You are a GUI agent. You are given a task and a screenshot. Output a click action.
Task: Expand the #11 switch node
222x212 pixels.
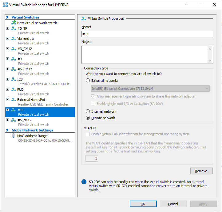click(x=8, y=110)
